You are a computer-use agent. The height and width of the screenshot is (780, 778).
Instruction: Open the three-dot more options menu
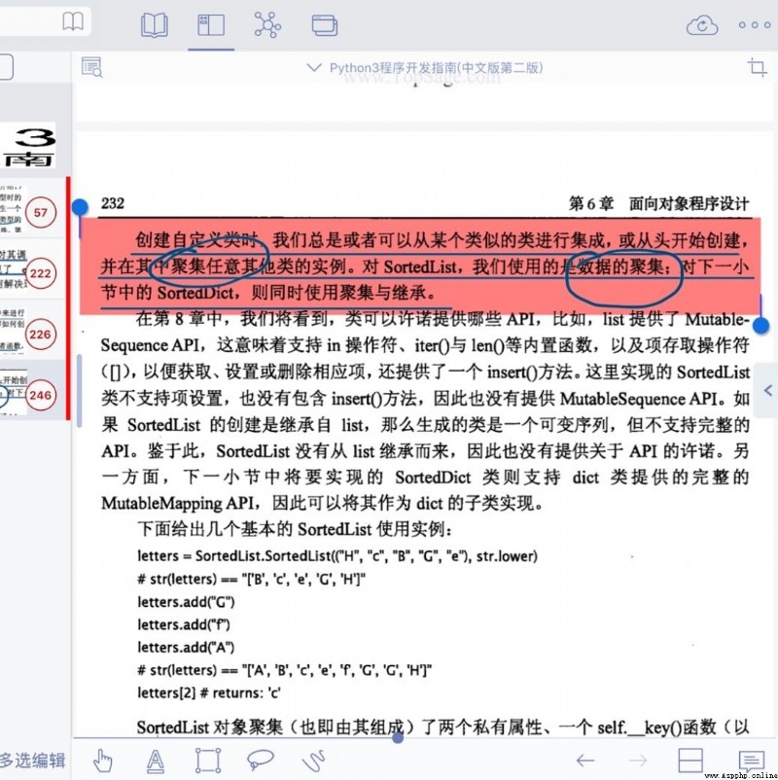pos(754,25)
